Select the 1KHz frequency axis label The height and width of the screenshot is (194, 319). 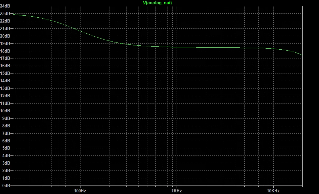[177, 191]
